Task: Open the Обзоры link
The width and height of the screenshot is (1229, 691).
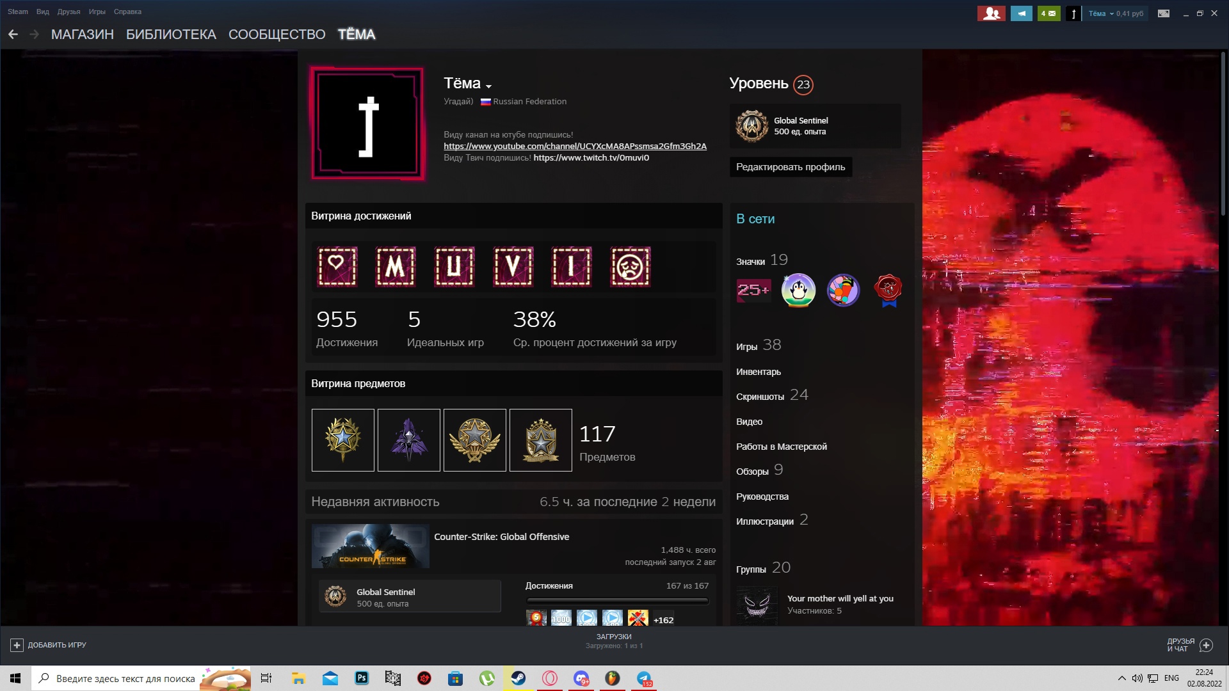Action: click(760, 470)
